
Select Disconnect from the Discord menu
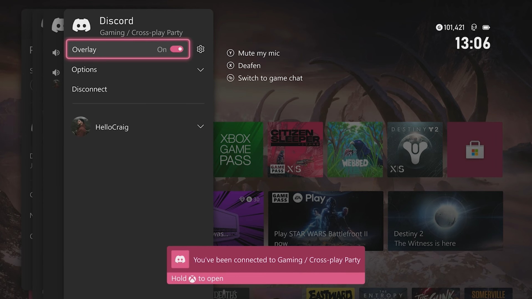[x=89, y=89]
